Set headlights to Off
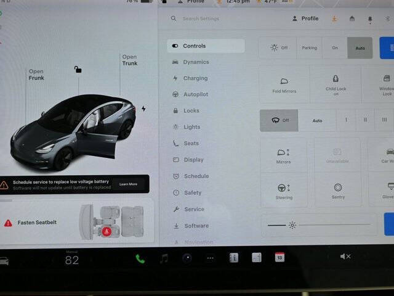This screenshot has height=296, width=394. click(278, 47)
